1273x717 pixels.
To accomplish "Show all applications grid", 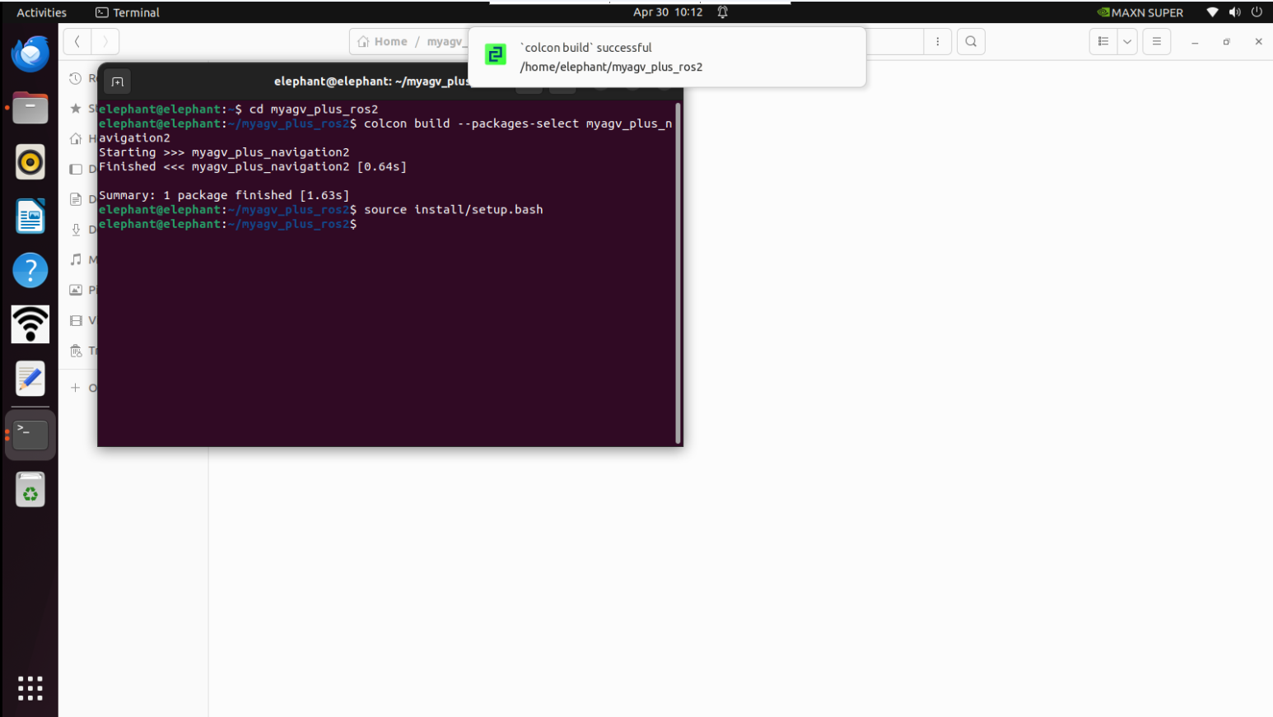I will 30,688.
